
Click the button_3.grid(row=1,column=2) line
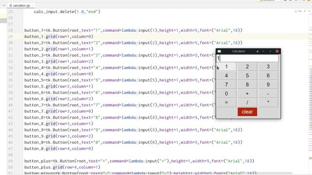pos(58,62)
